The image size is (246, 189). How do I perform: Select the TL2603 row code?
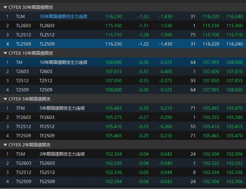pyautogui.click(x=24, y=26)
